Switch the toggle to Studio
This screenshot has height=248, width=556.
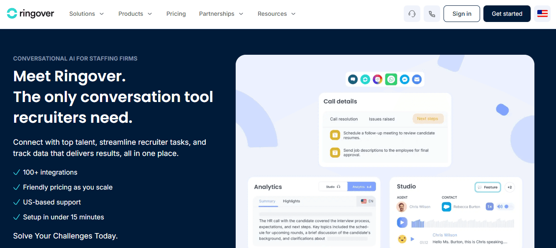[333, 187]
